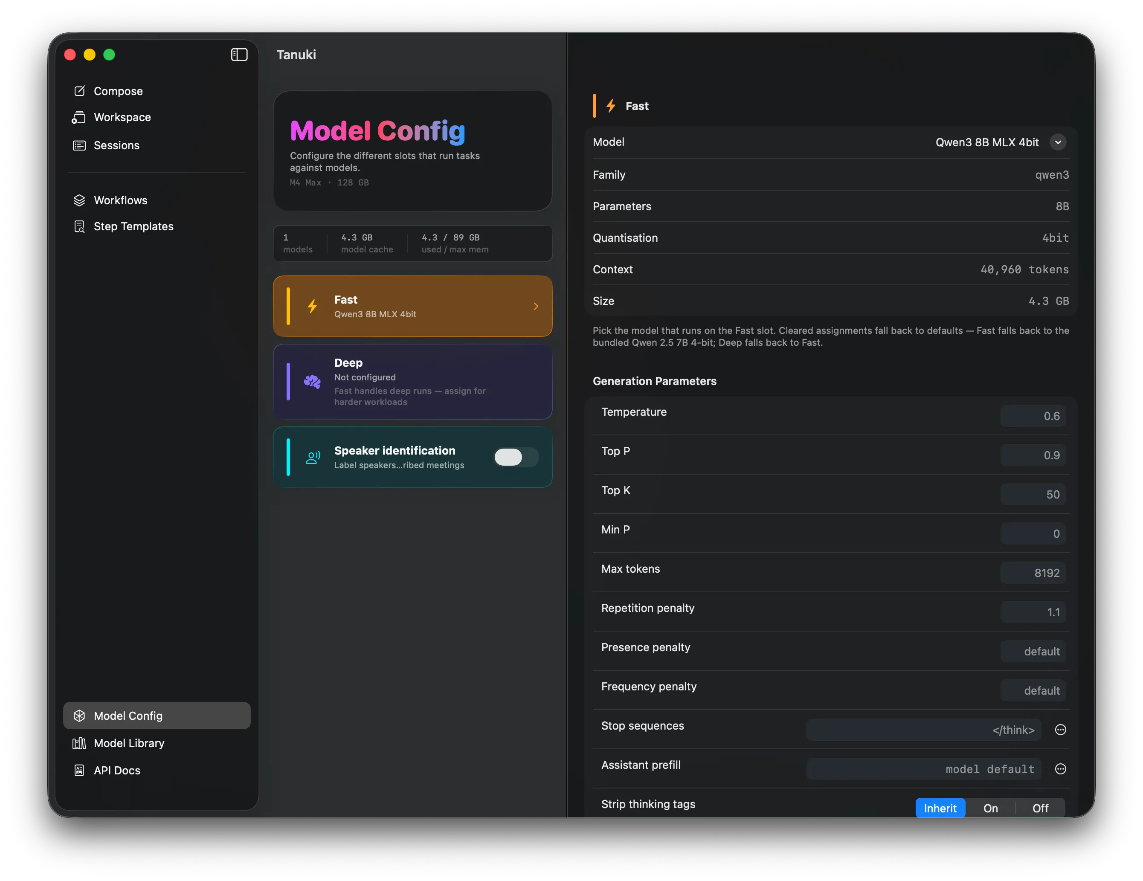Click the '8B' parameters value

coord(1062,206)
